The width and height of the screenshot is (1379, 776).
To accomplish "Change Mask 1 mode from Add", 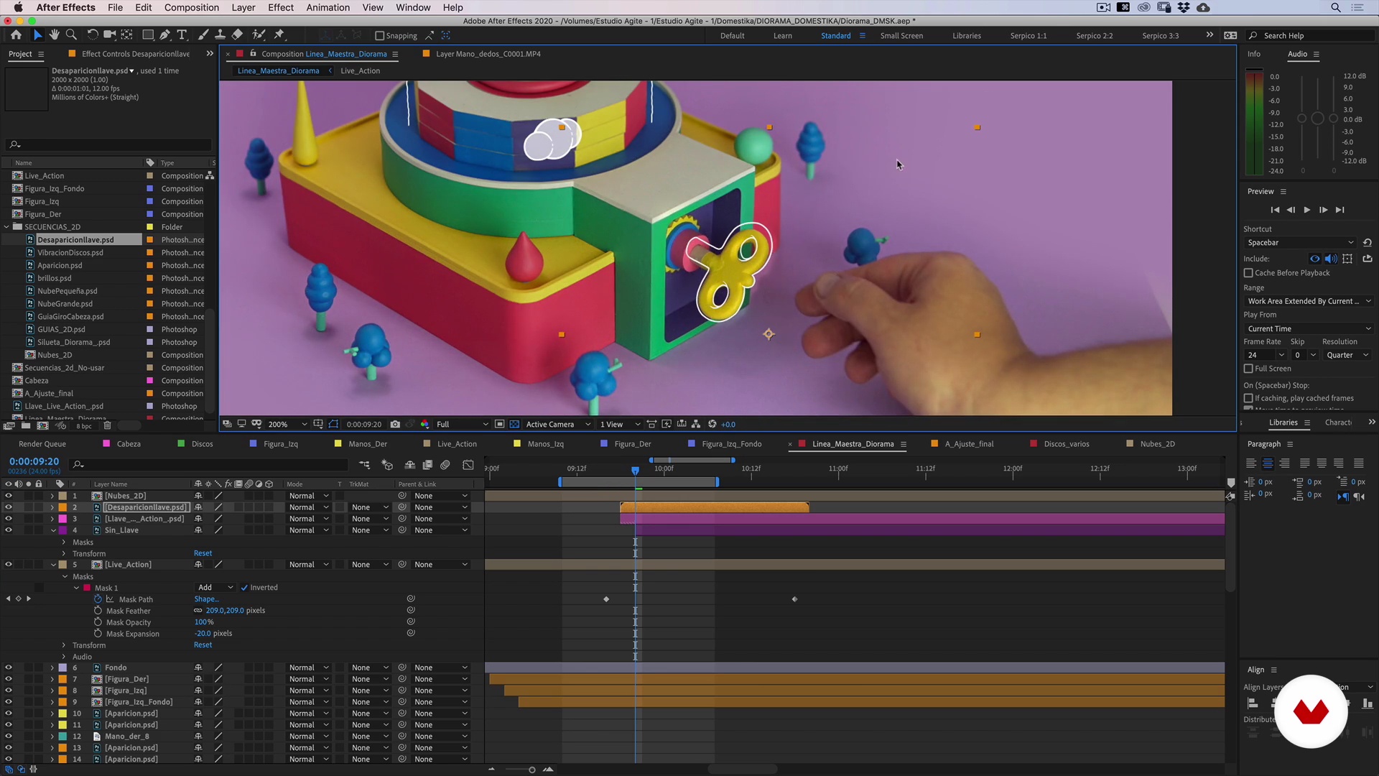I will coord(215,588).
